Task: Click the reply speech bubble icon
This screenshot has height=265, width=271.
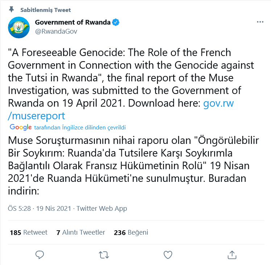Action: [x=39, y=255]
